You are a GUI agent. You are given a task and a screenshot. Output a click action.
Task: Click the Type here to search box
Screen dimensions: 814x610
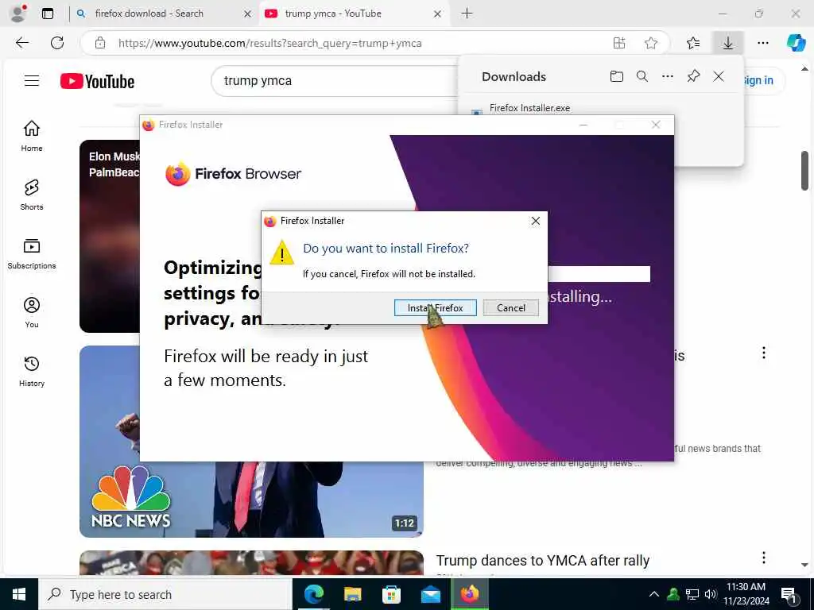point(165,594)
